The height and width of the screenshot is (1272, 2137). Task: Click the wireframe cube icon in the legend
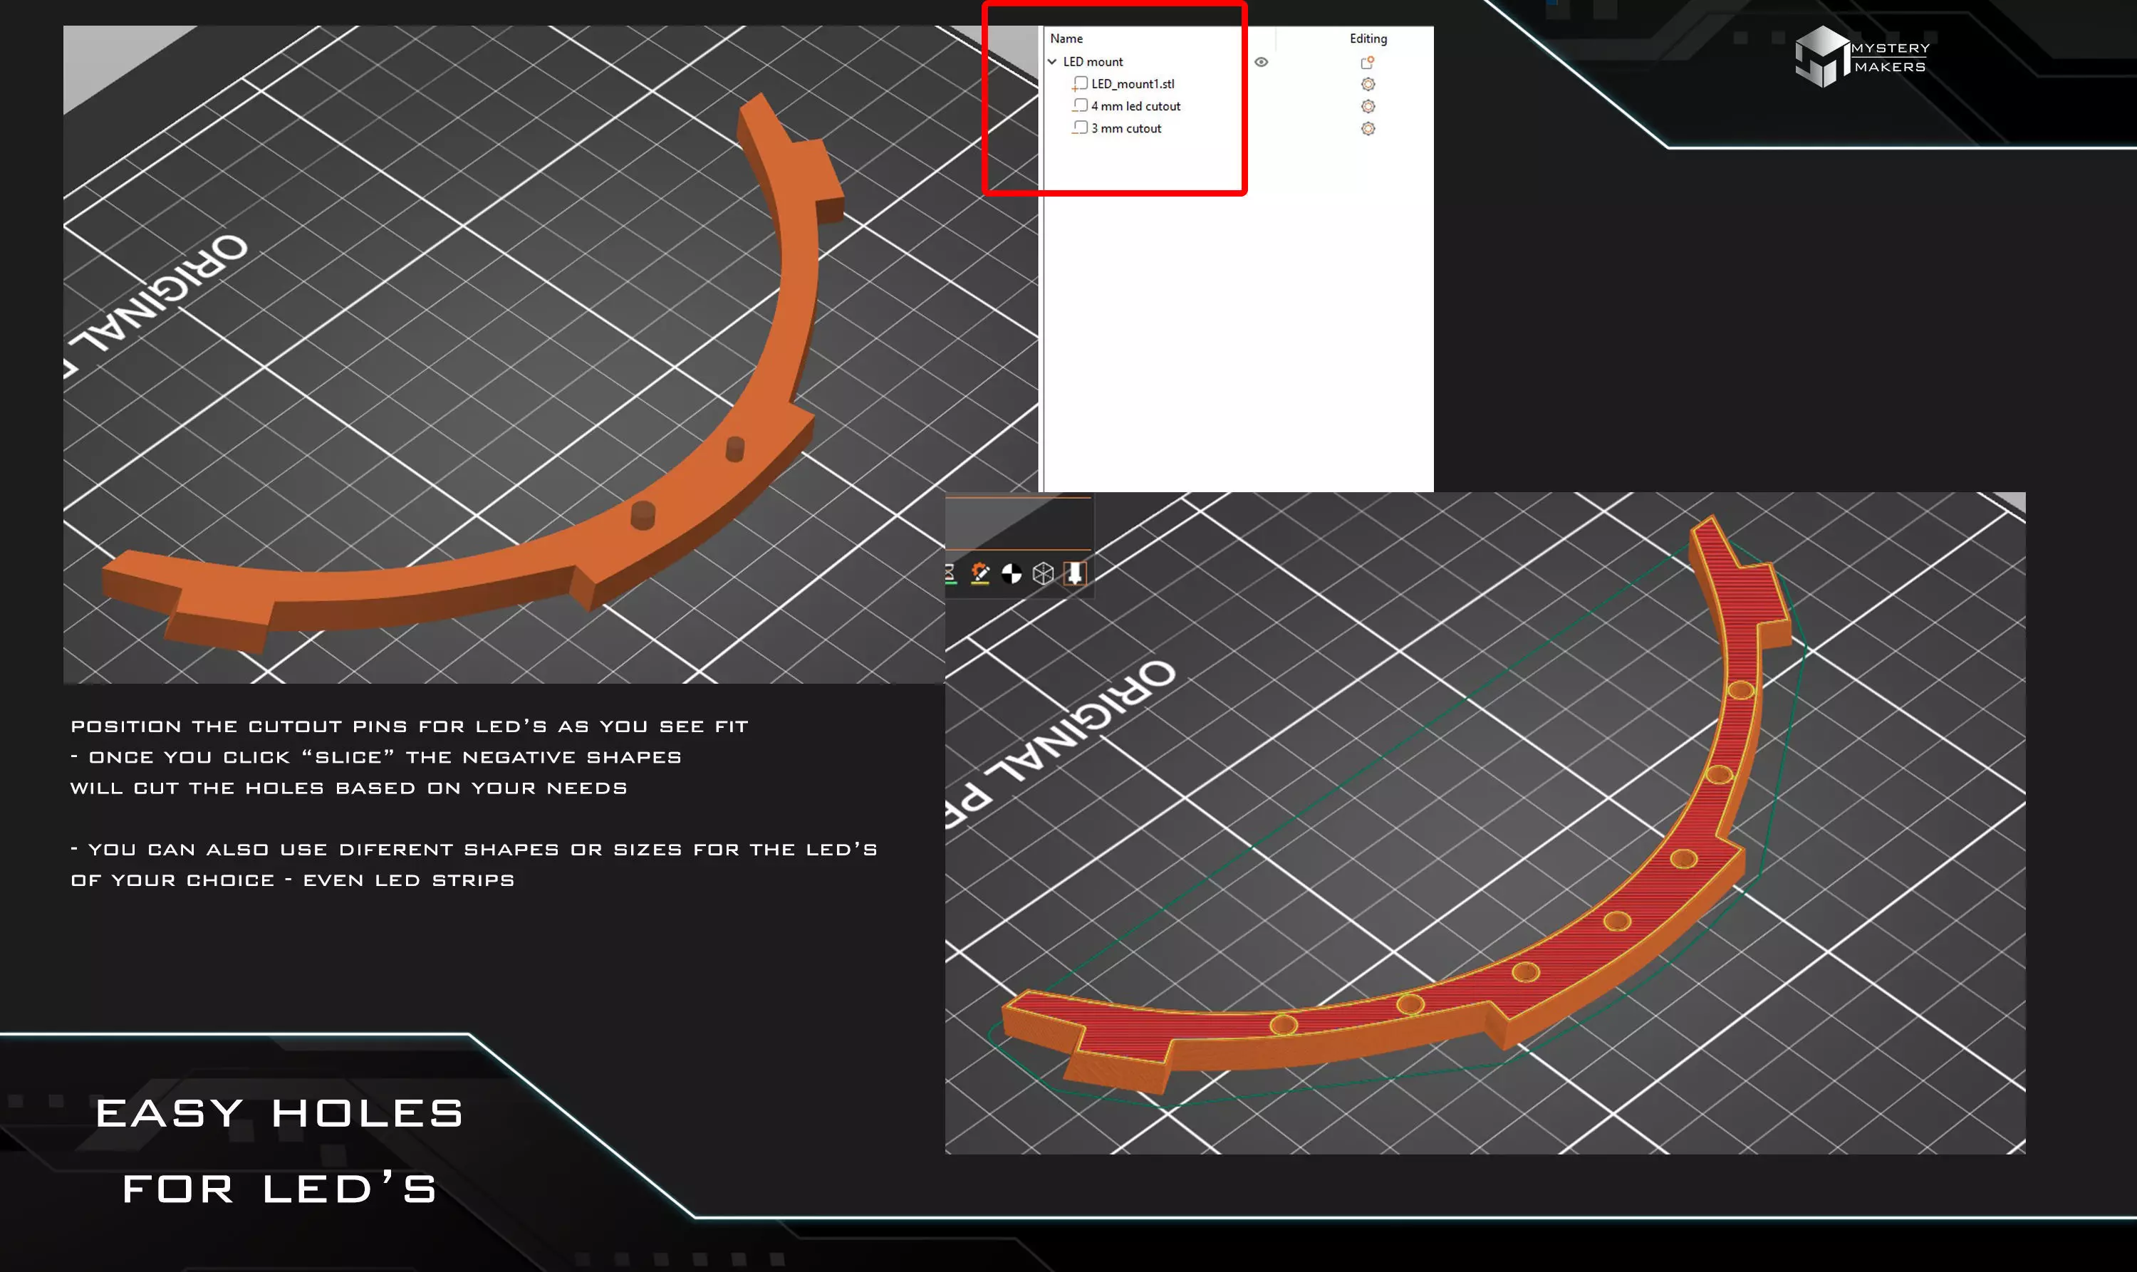[1042, 573]
